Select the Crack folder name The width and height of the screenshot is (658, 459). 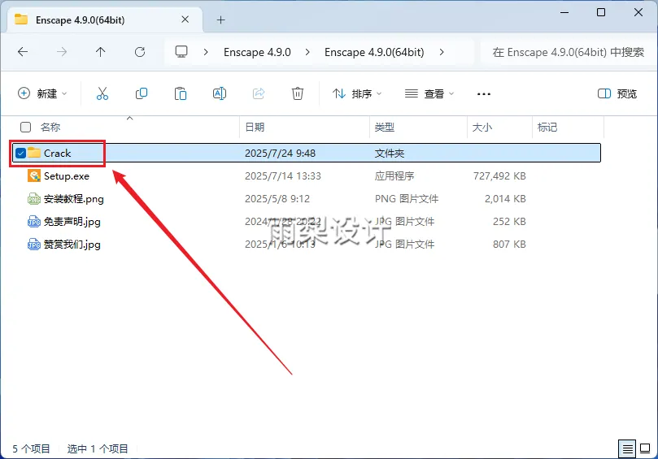tap(58, 153)
